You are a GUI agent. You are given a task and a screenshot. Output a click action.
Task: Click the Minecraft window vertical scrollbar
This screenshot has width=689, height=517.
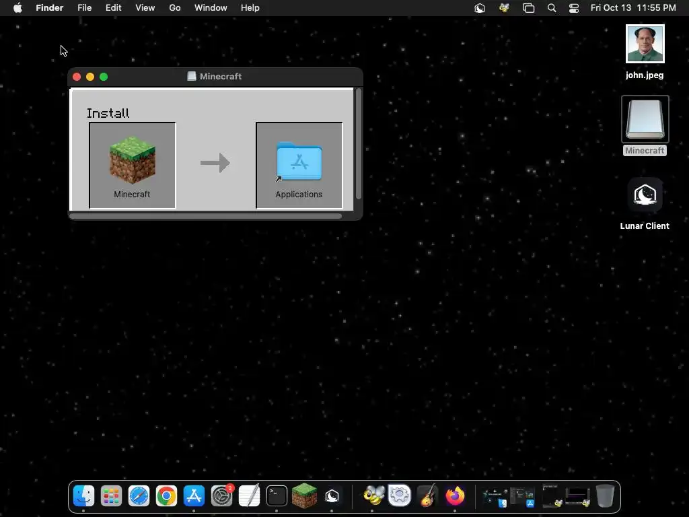[x=359, y=144]
